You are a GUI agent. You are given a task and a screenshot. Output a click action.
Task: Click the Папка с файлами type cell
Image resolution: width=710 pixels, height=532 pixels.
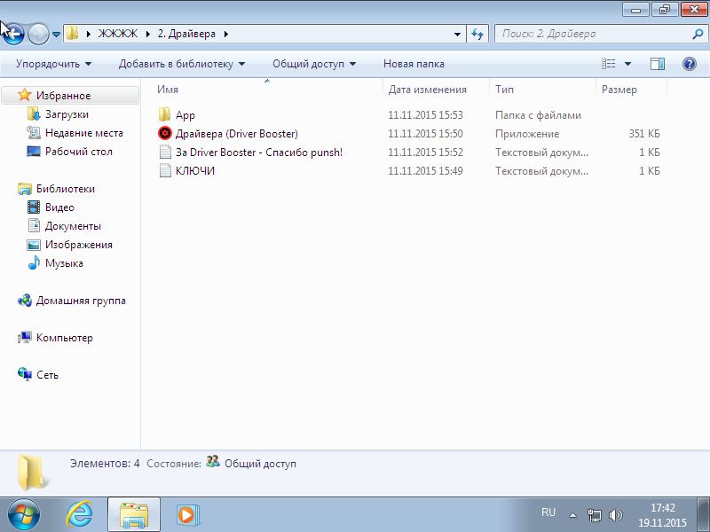click(x=538, y=115)
